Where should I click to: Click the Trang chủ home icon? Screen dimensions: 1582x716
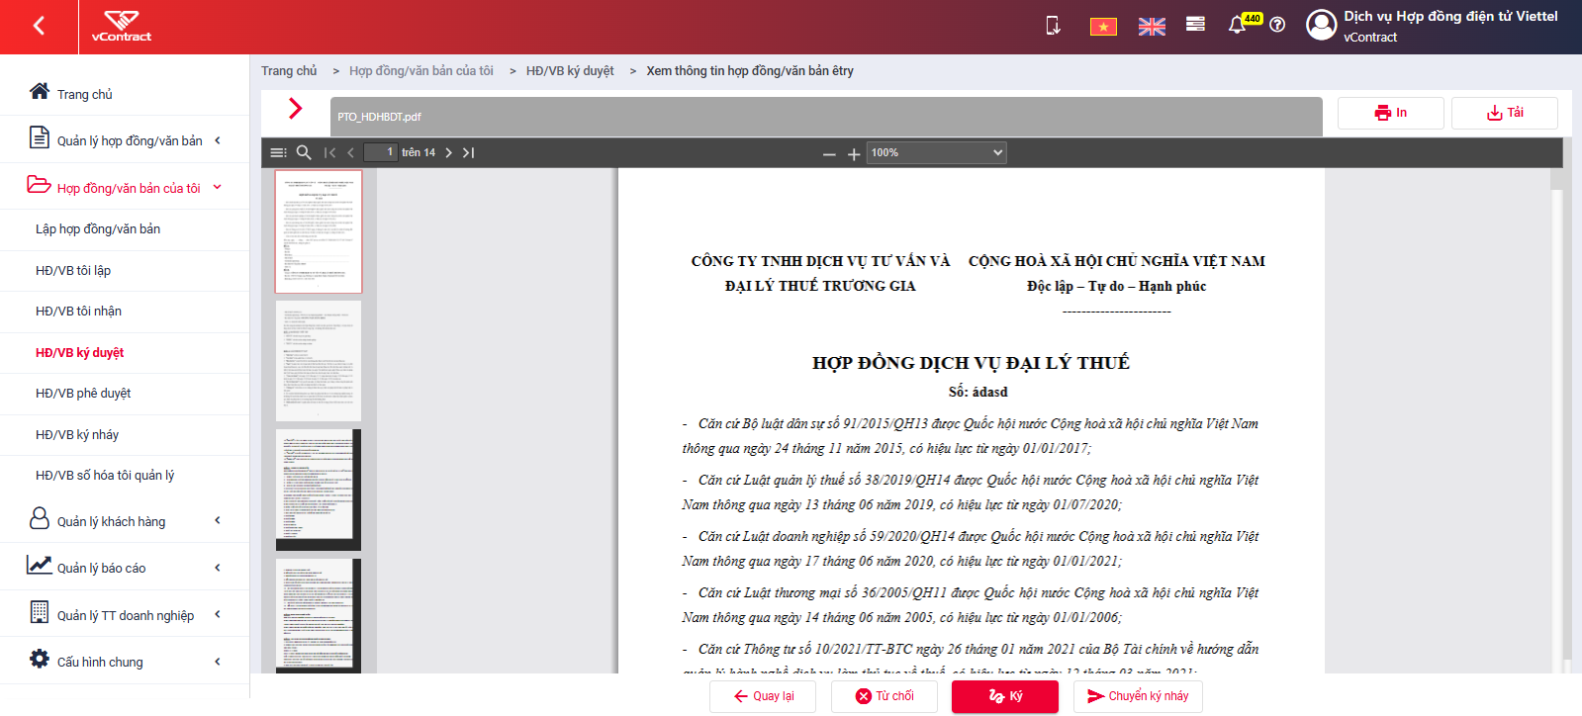coord(40,91)
